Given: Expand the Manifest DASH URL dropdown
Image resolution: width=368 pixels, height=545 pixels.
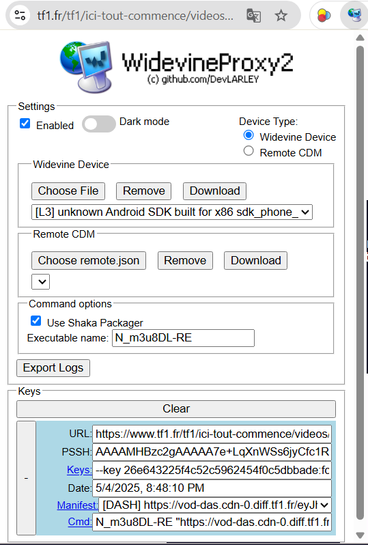Looking at the screenshot, I should tap(215, 505).
